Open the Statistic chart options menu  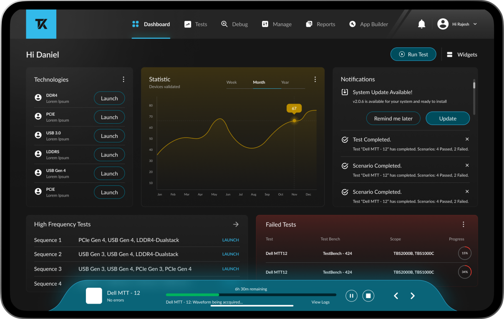[315, 79]
